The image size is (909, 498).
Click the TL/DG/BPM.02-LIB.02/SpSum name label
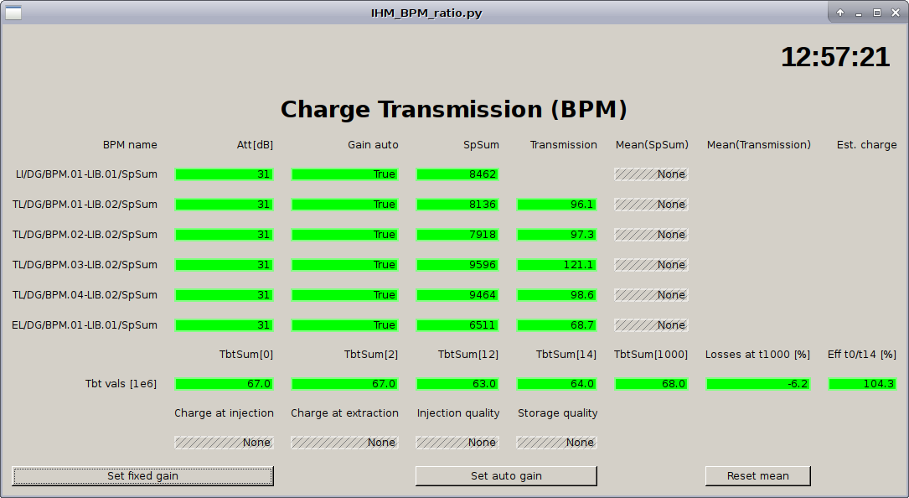[85, 235]
